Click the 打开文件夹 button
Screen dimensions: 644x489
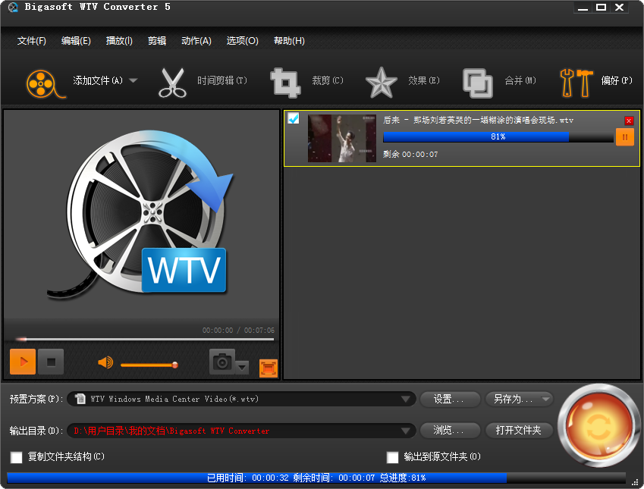pos(519,431)
